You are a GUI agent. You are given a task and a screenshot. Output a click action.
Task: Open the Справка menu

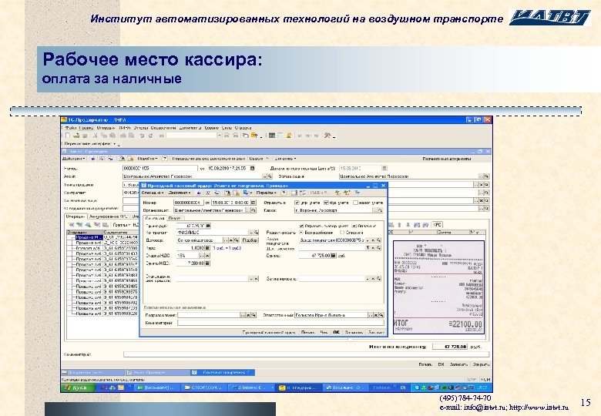click(243, 128)
